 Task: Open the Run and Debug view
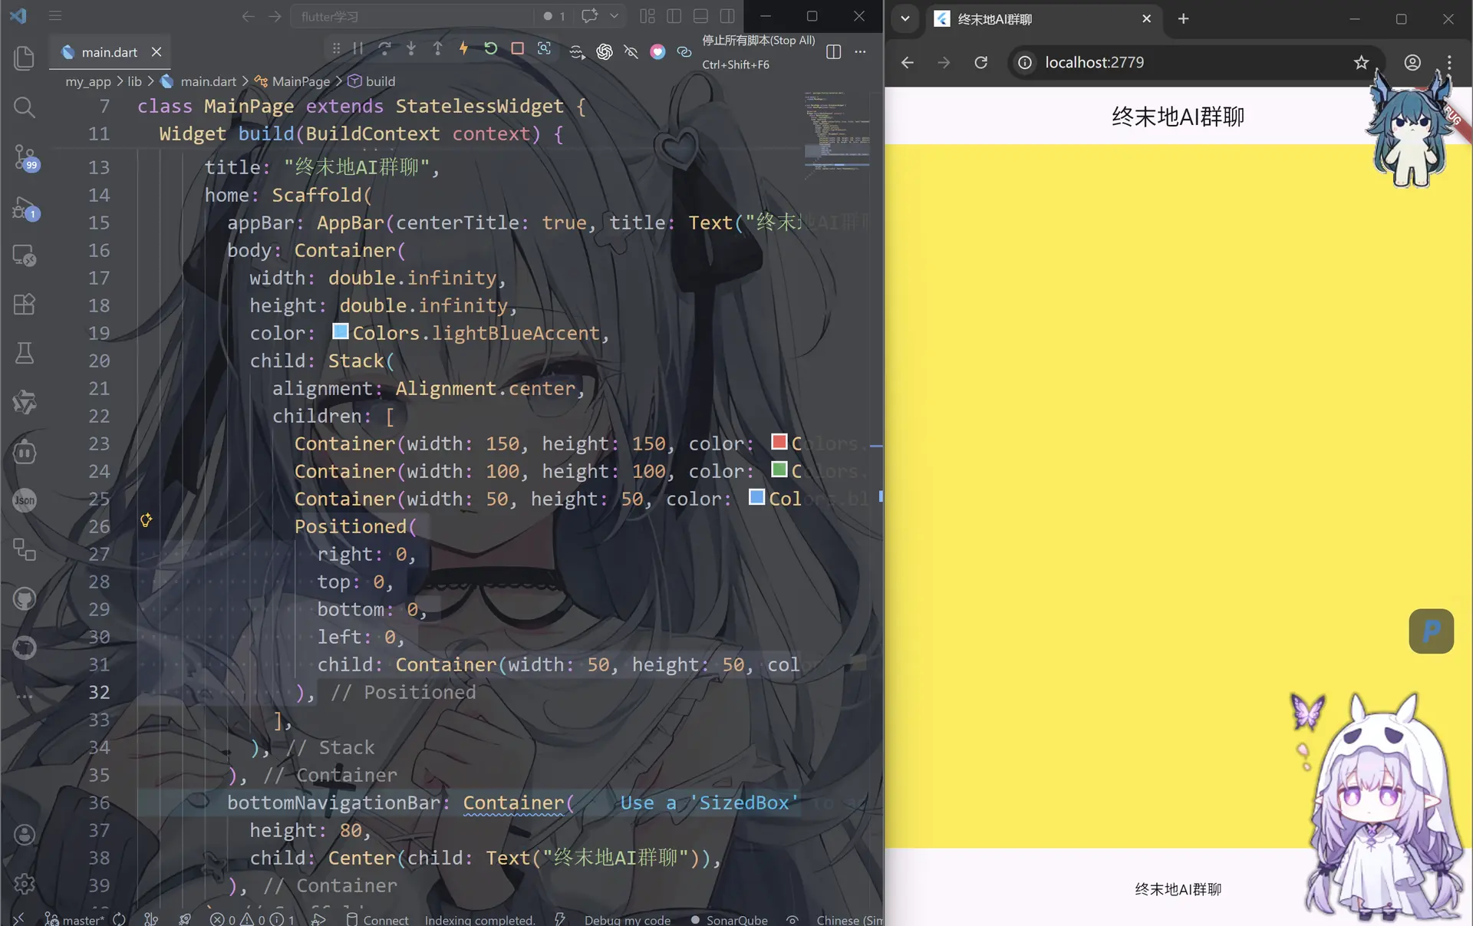tap(25, 208)
